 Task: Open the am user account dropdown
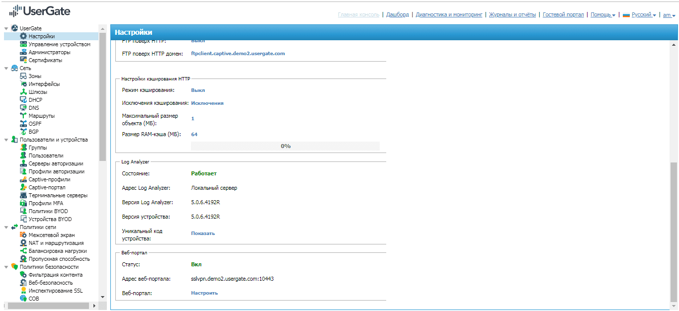point(669,15)
